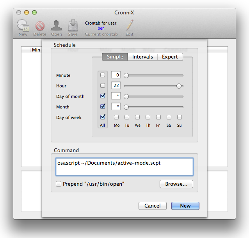Click the green zoom window button
Image resolution: width=249 pixels, height=238 pixels.
(34, 12)
